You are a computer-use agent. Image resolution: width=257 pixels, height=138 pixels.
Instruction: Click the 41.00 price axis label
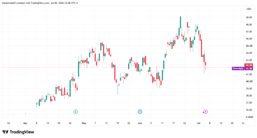tap(249, 74)
